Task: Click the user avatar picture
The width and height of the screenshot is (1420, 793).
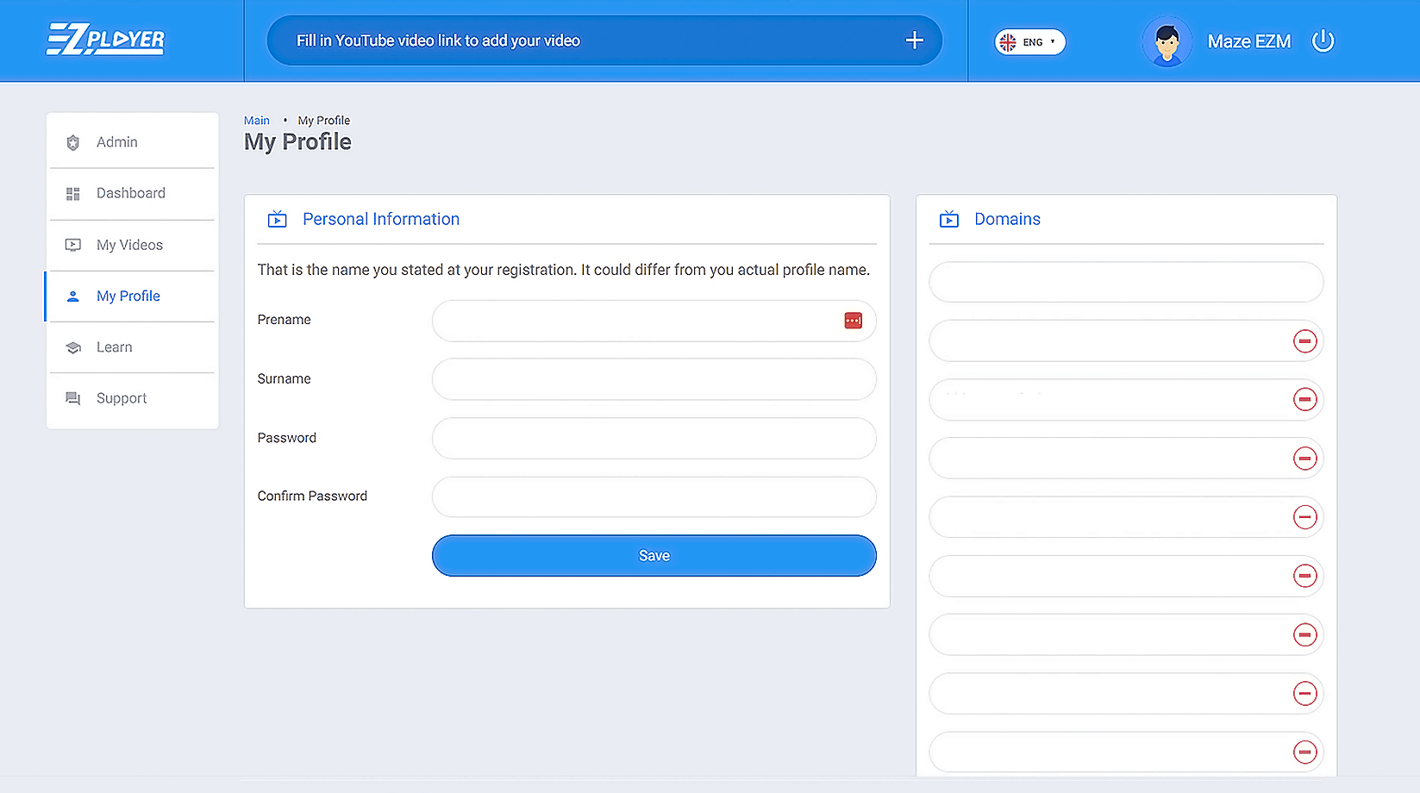Action: pos(1167,41)
